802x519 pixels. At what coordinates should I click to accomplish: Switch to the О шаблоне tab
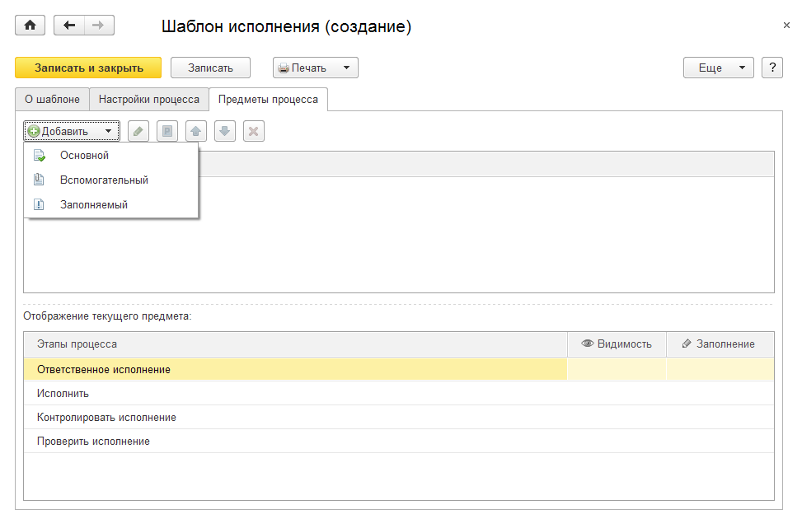click(x=52, y=99)
